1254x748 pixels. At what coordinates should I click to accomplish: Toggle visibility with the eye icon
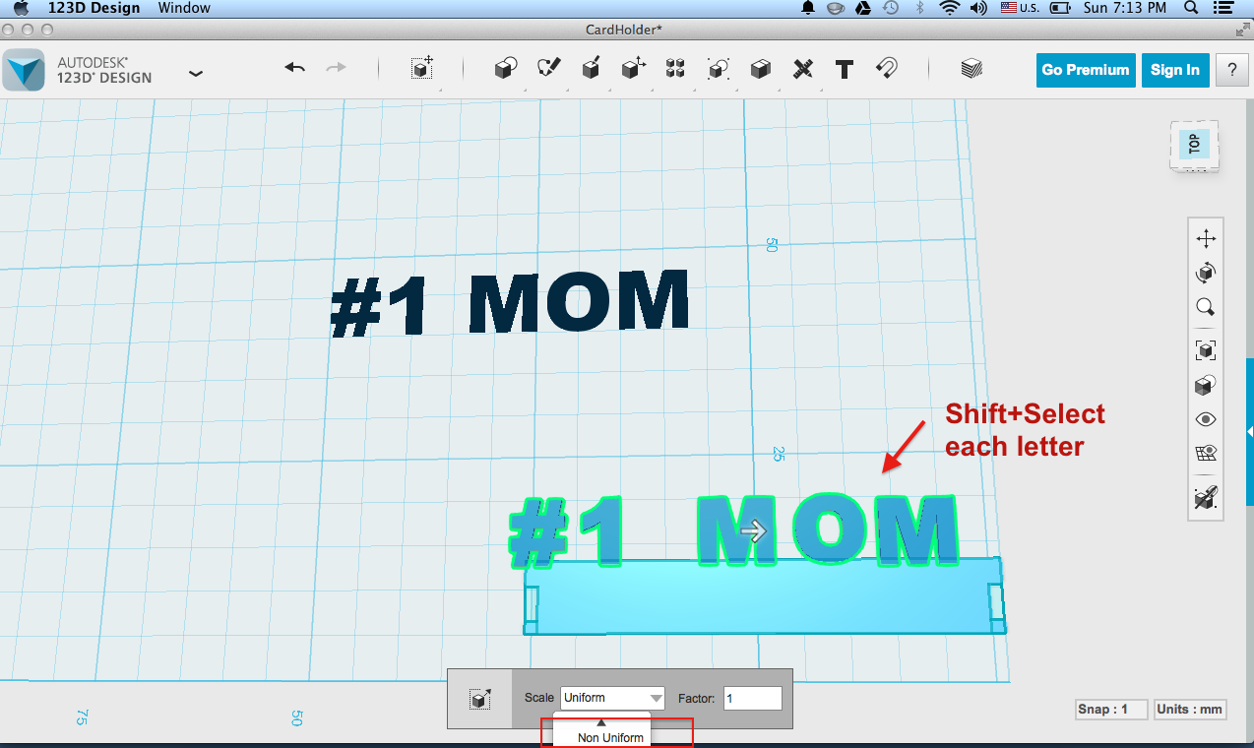click(x=1206, y=419)
